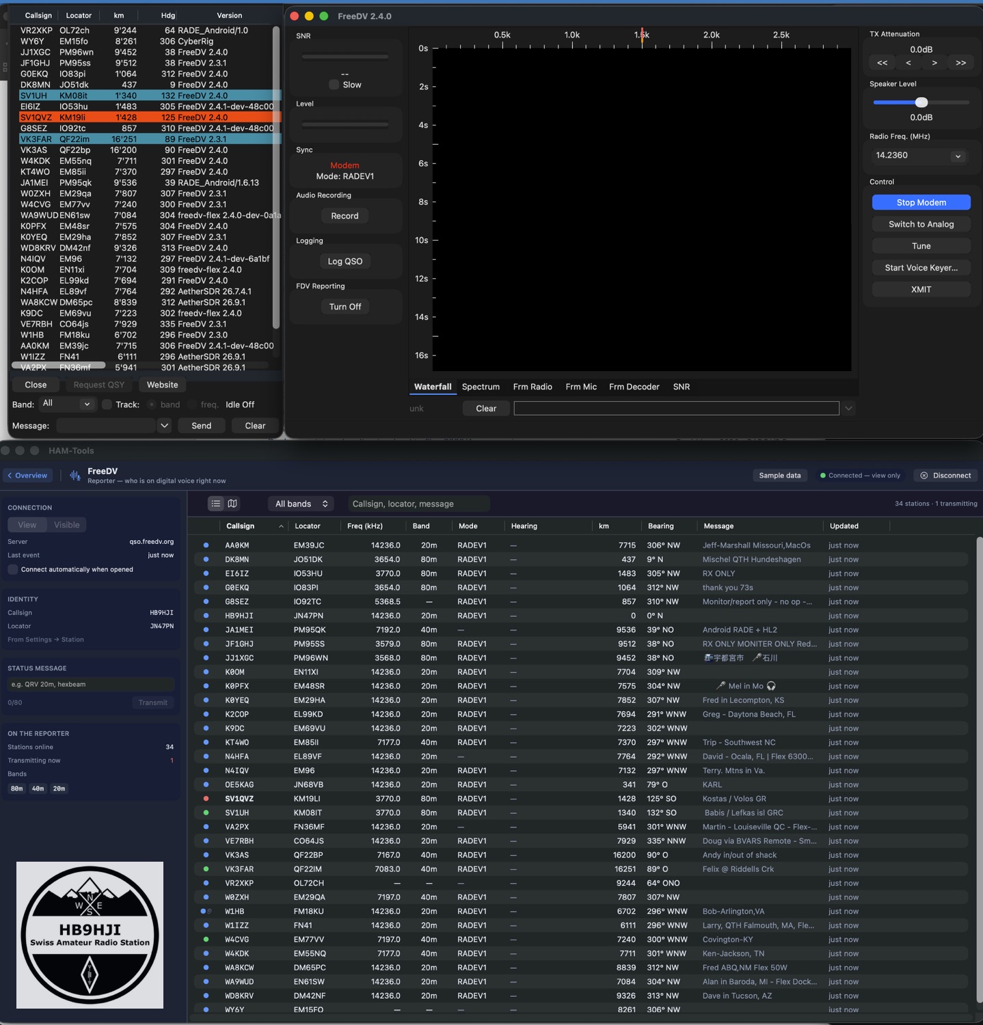Click the FreeDV waveform microphone icon
Image resolution: width=983 pixels, height=1025 pixels.
point(75,476)
